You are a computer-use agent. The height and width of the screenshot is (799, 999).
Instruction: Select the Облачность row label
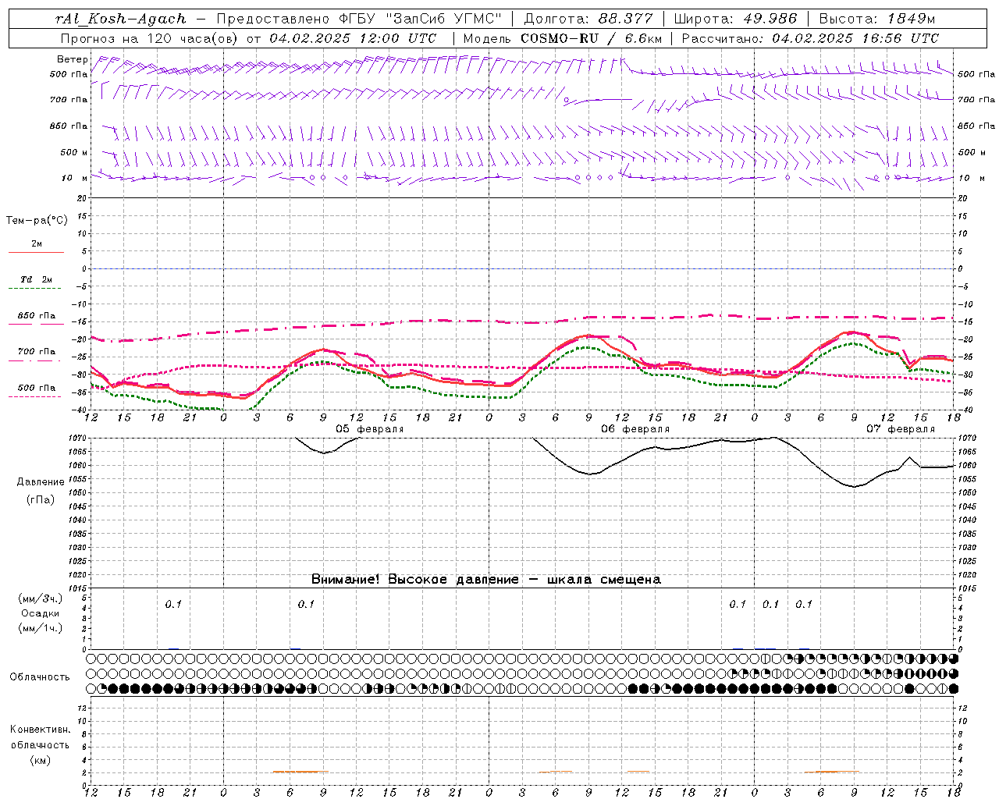(40, 677)
